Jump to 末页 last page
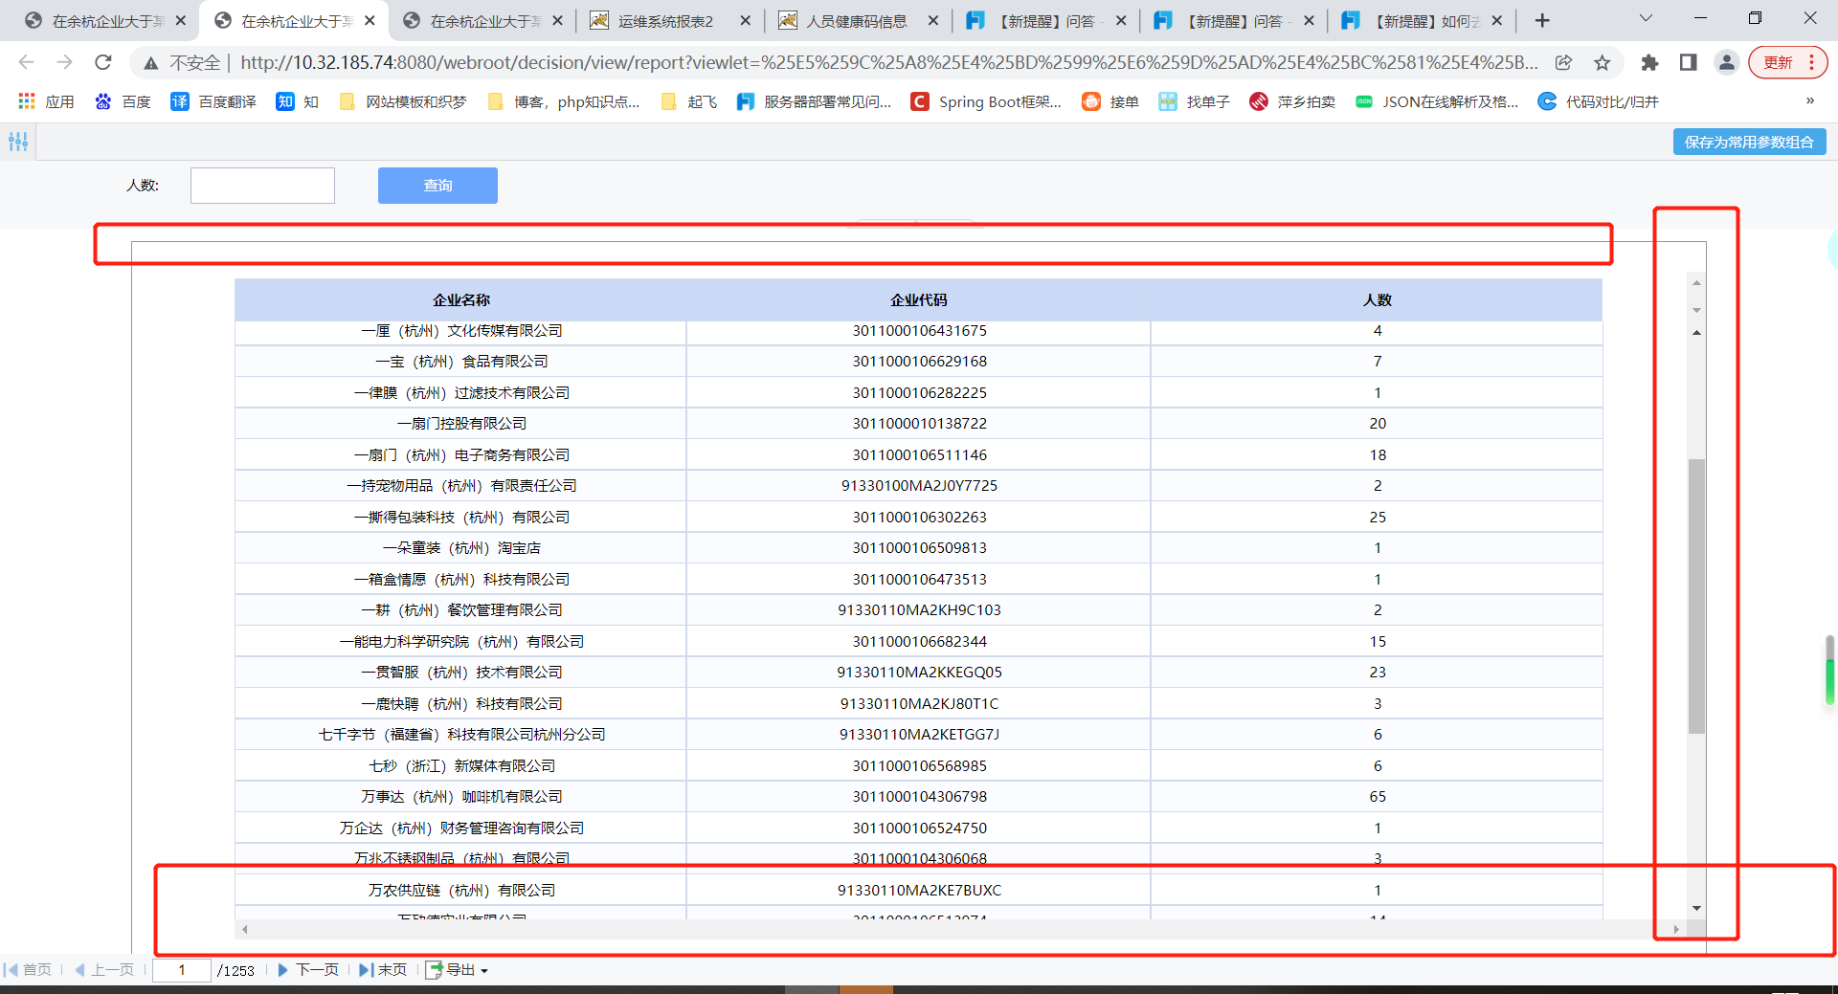The height and width of the screenshot is (994, 1838). point(383,970)
